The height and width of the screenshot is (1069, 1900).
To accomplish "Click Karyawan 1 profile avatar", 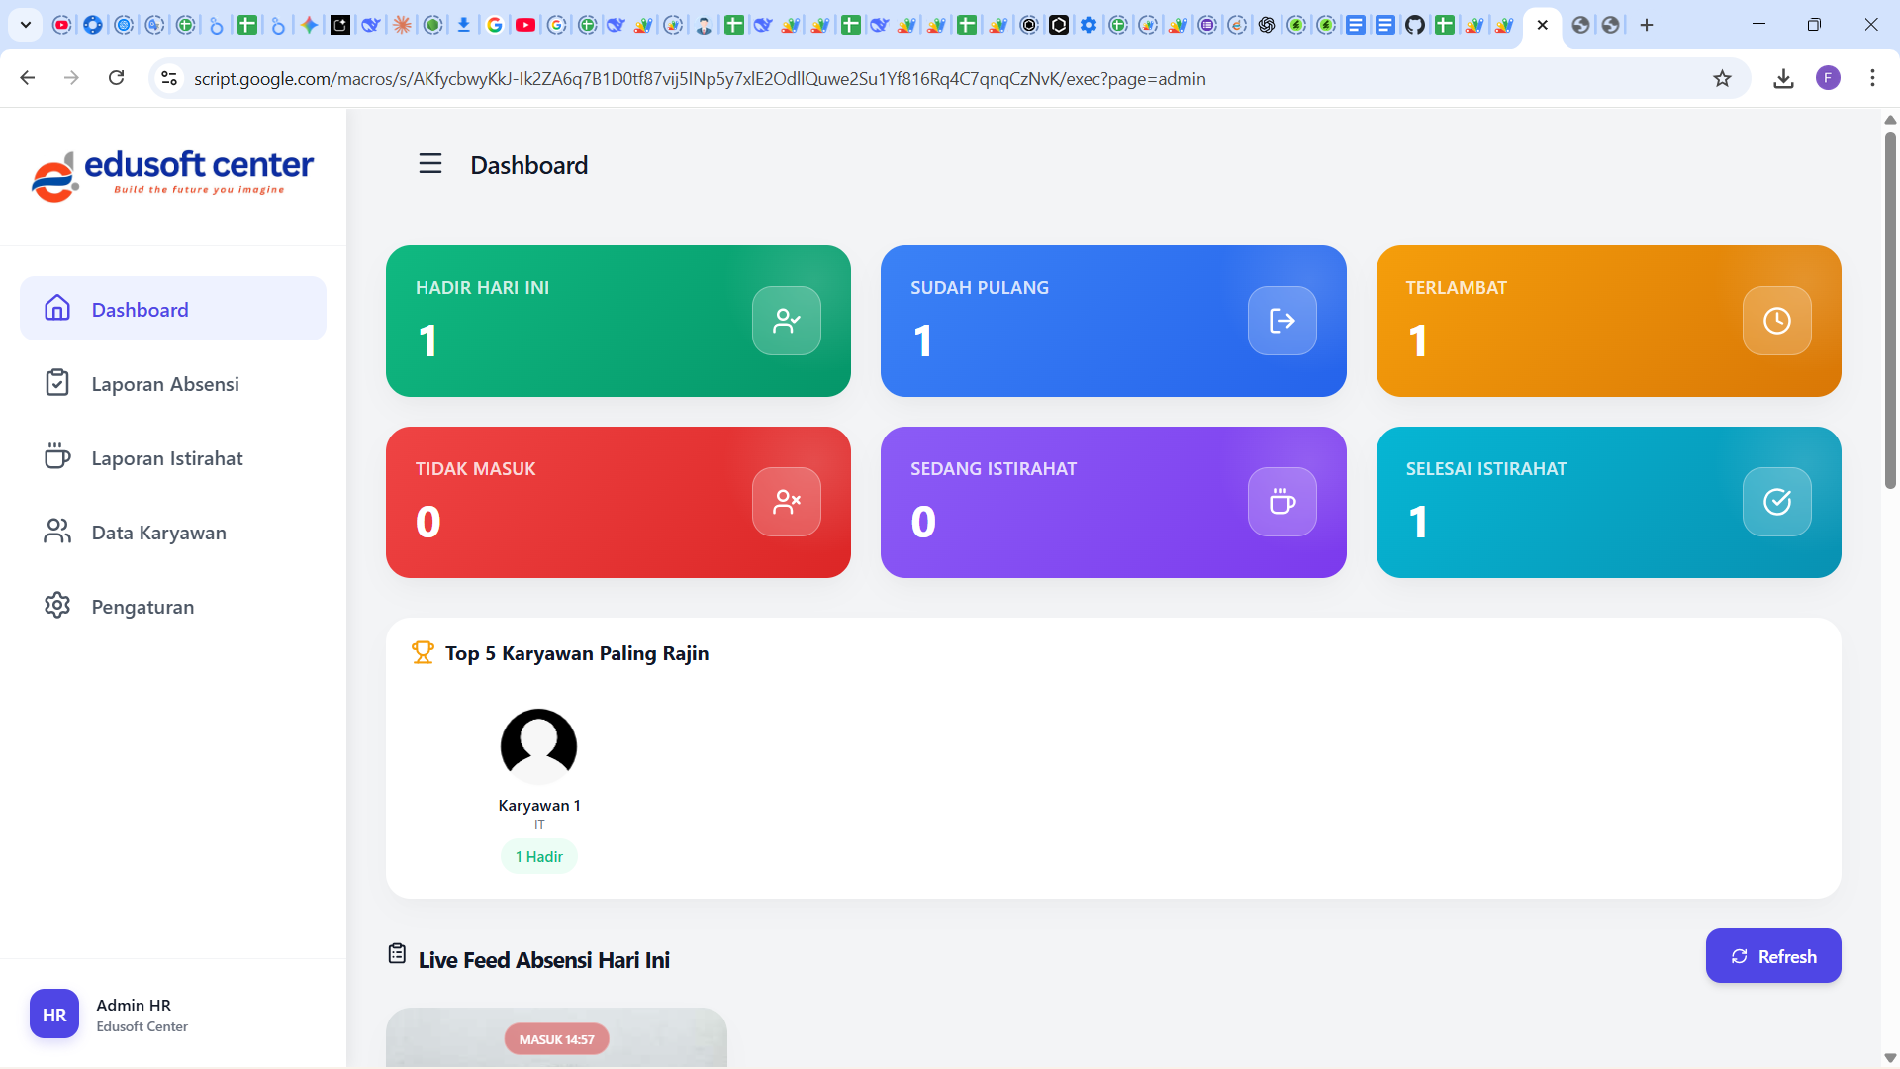I will 538,746.
